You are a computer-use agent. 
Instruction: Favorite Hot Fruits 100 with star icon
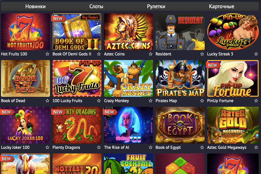(x=47, y=54)
